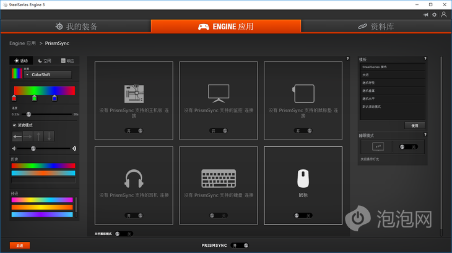Viewport: 452px width, 253px height.
Task: Select the 鼠标 mouse device icon
Action: 303,179
